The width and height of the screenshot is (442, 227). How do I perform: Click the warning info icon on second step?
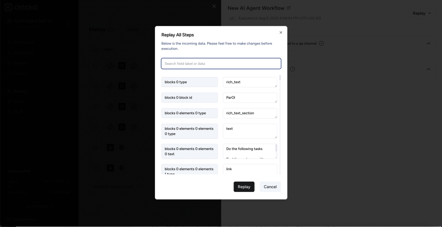(x=293, y=69)
